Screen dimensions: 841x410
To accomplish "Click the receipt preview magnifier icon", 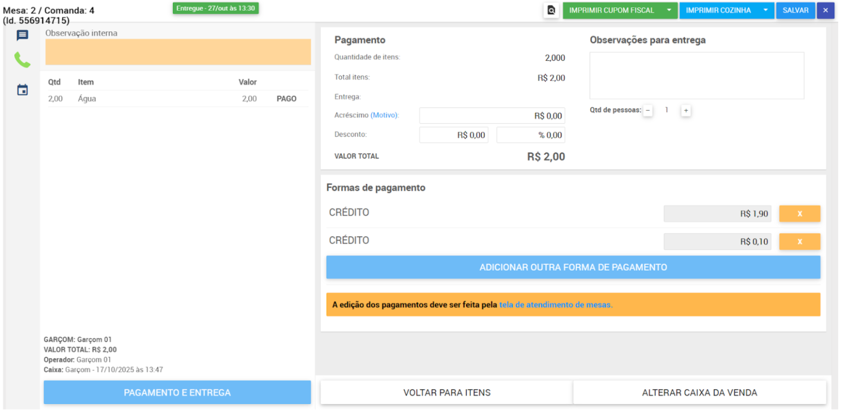I will point(551,10).
